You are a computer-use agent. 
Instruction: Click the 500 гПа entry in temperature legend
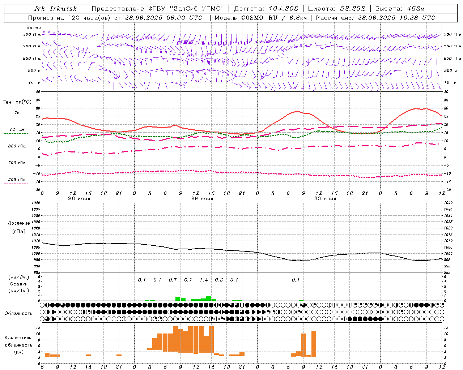(x=17, y=180)
